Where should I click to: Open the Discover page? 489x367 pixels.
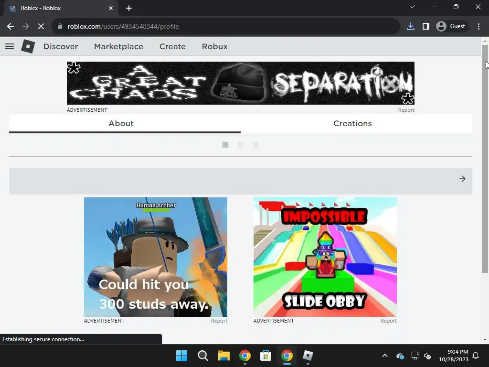click(x=61, y=46)
